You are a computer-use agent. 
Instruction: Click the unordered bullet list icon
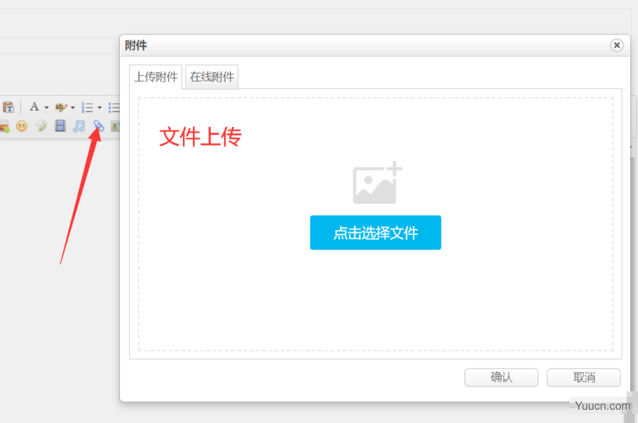pyautogui.click(x=114, y=107)
